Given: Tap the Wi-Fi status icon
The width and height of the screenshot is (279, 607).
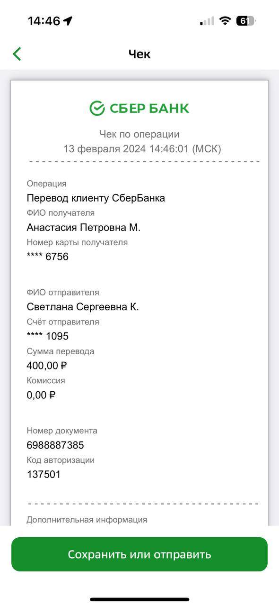Looking at the screenshot, I should [x=226, y=21].
